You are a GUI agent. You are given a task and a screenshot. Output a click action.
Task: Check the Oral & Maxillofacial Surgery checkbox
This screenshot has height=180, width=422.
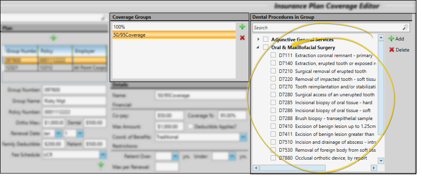pos(265,47)
